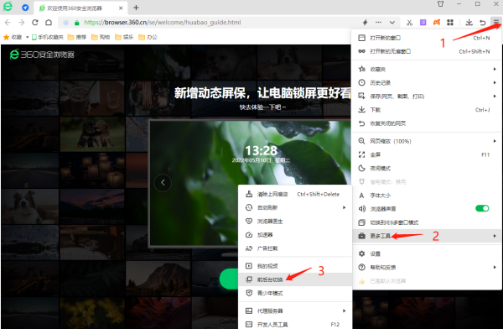Open 开发人员工具 in the submenu
The height and width of the screenshot is (329, 503).
tap(295, 324)
